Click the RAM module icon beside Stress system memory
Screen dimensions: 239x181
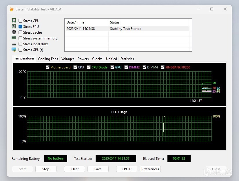click(x=14, y=38)
